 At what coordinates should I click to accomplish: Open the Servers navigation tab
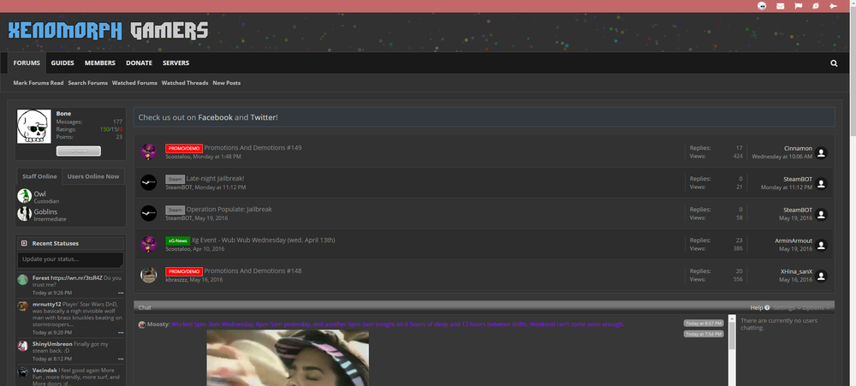(175, 62)
